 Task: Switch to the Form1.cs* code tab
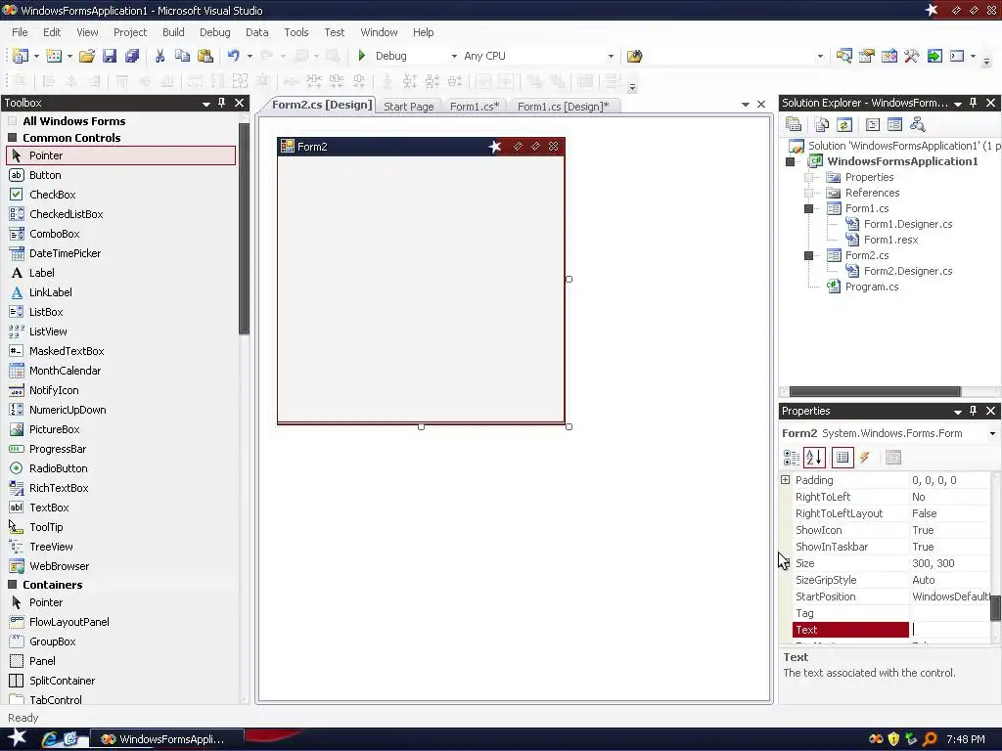(475, 107)
